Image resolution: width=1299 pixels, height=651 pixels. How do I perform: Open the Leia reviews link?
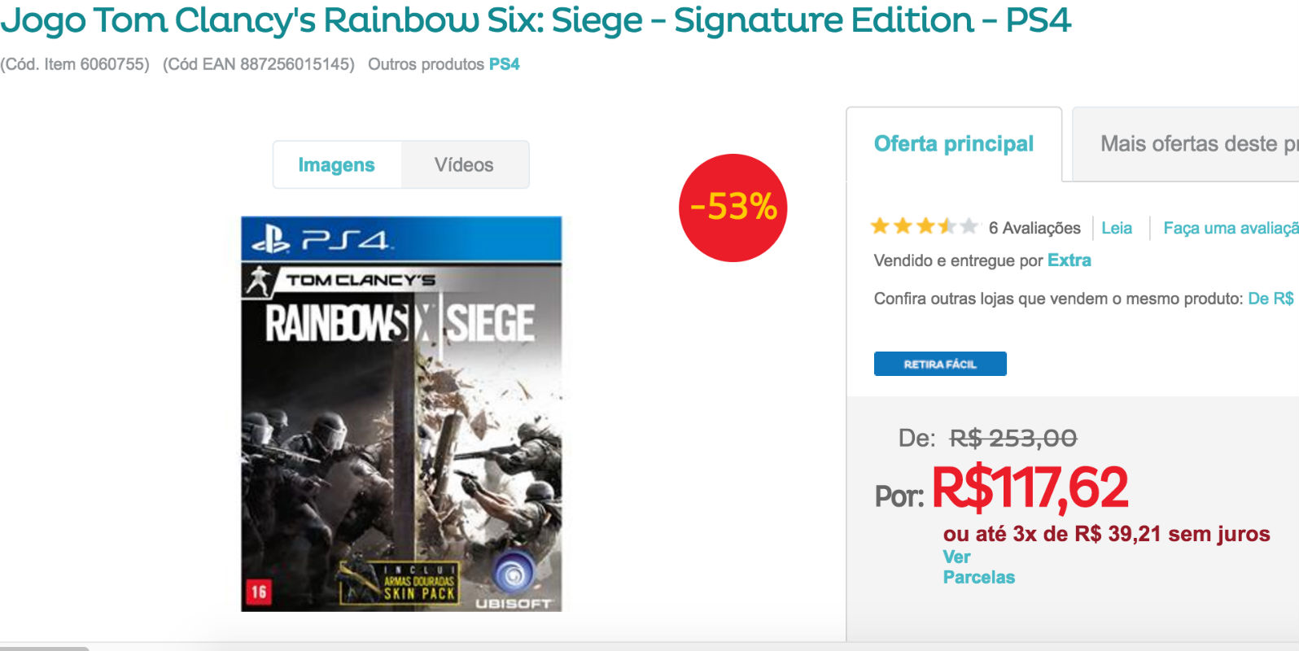pyautogui.click(x=1117, y=228)
